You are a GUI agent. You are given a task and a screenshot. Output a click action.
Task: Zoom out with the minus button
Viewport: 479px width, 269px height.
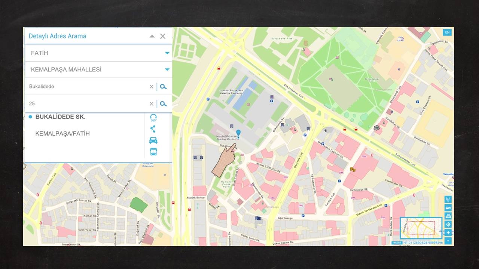coord(448,241)
